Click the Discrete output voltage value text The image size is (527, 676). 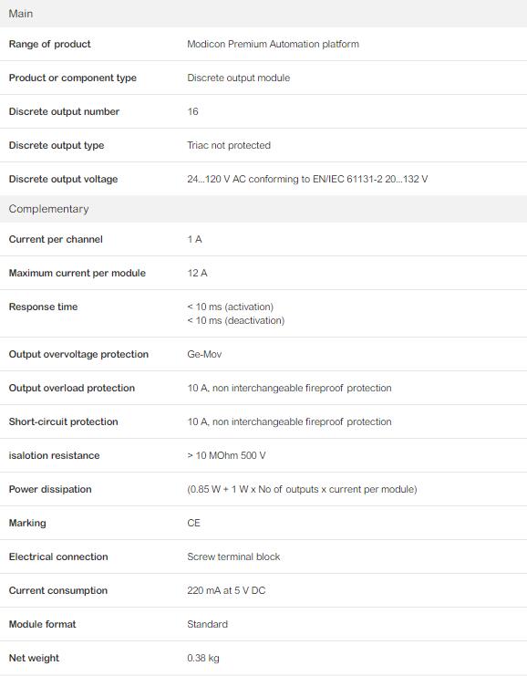(x=307, y=179)
